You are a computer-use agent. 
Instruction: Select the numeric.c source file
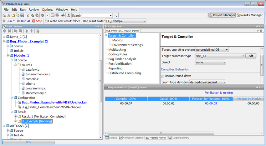[32, 79]
